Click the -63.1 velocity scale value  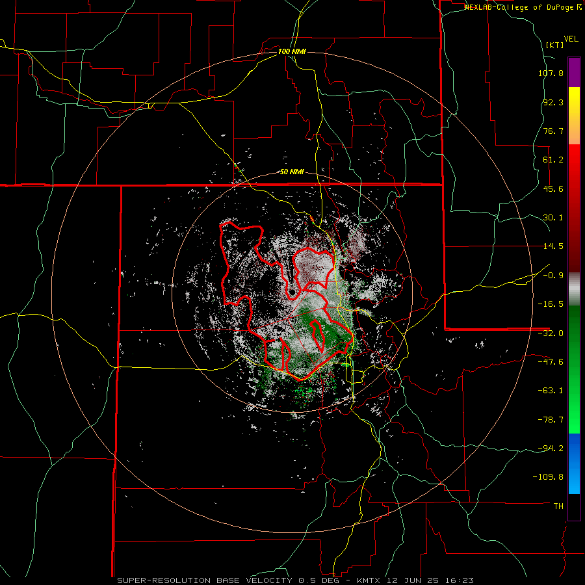tap(551, 391)
